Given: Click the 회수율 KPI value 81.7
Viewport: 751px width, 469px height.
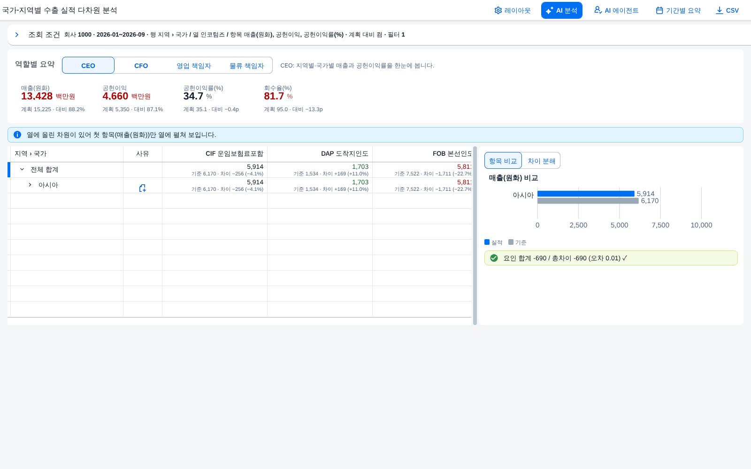Looking at the screenshot, I should coord(274,96).
